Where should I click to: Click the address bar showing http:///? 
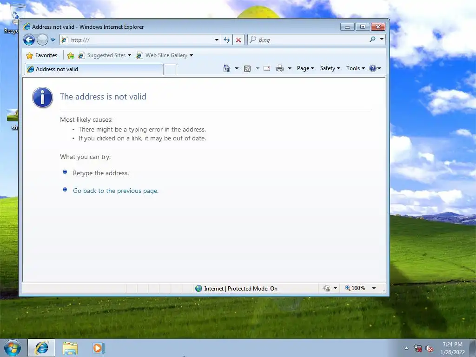tap(139, 40)
